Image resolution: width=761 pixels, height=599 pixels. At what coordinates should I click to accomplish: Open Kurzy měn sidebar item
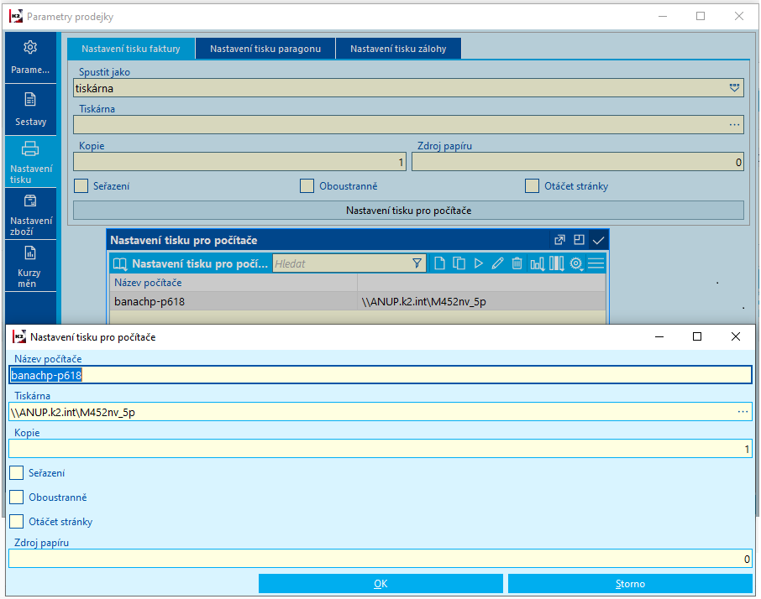(x=30, y=266)
